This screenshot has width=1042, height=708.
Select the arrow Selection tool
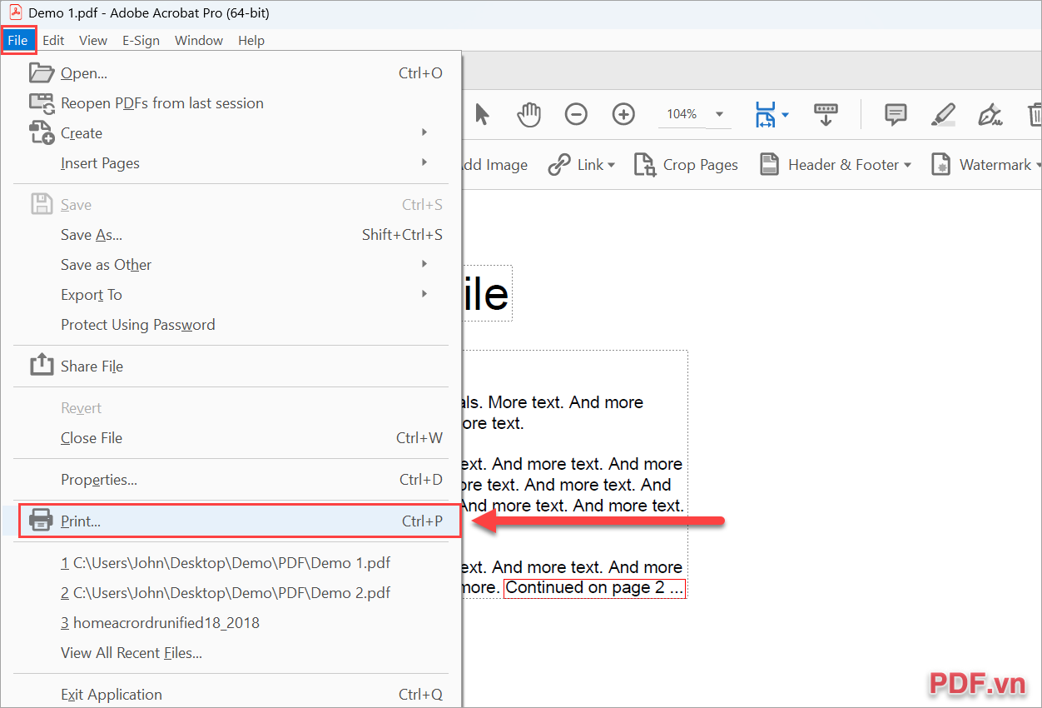coord(482,114)
